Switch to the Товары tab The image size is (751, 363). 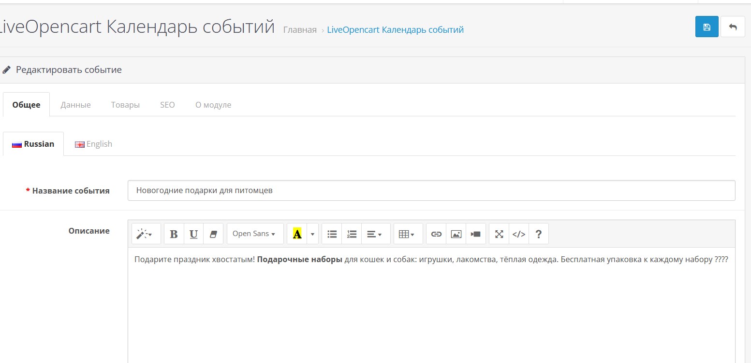(x=125, y=105)
